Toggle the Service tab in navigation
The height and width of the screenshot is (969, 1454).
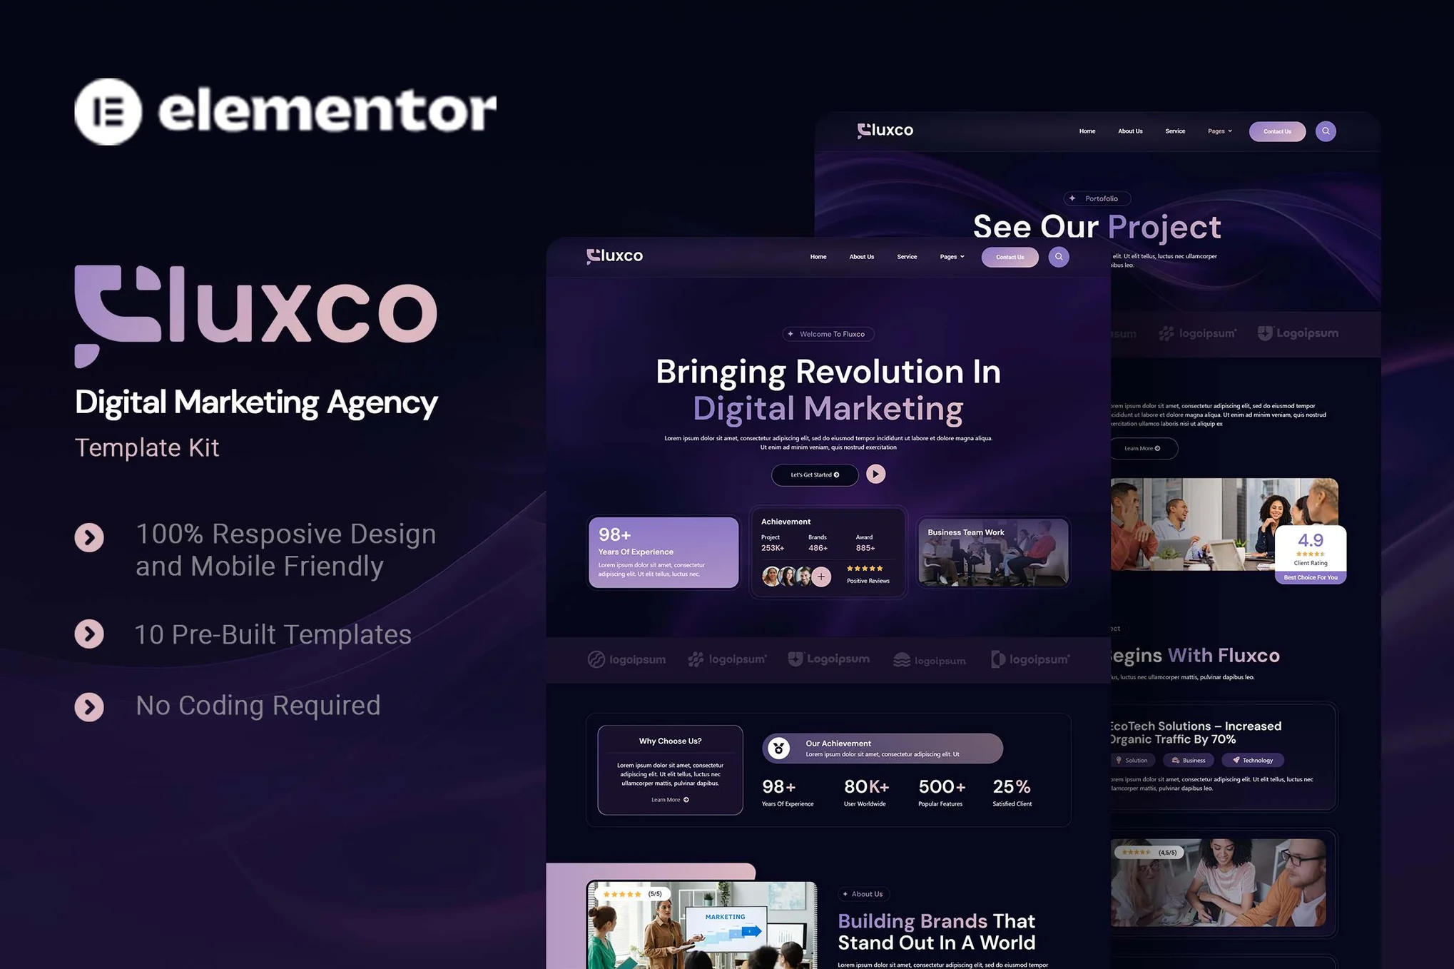[907, 256]
